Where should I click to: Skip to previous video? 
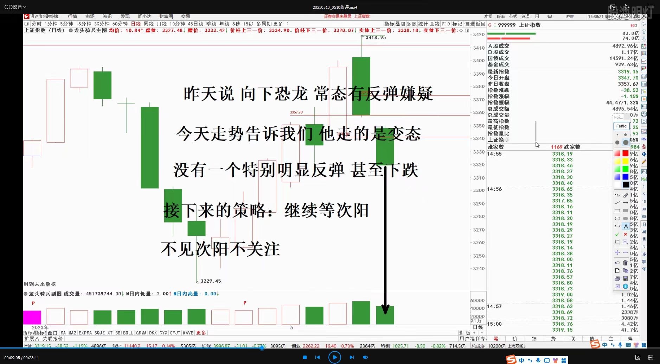pyautogui.click(x=318, y=357)
